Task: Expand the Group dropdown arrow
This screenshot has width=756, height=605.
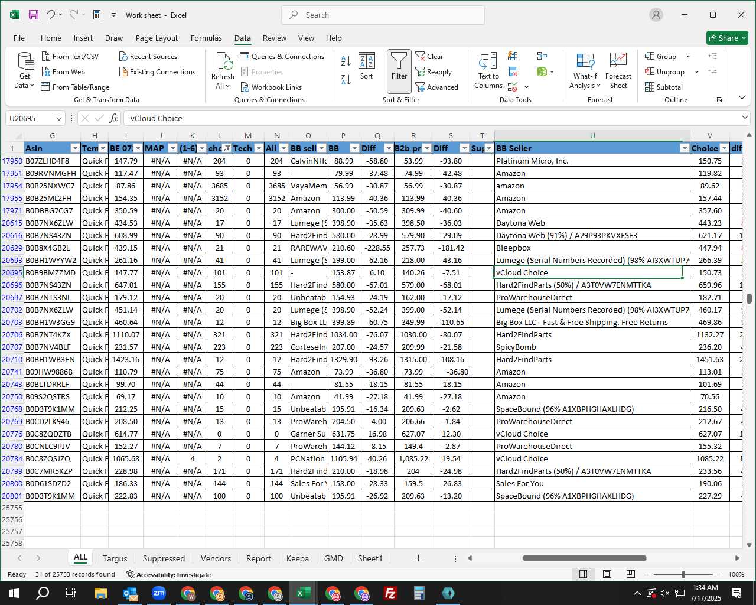Action: click(688, 57)
